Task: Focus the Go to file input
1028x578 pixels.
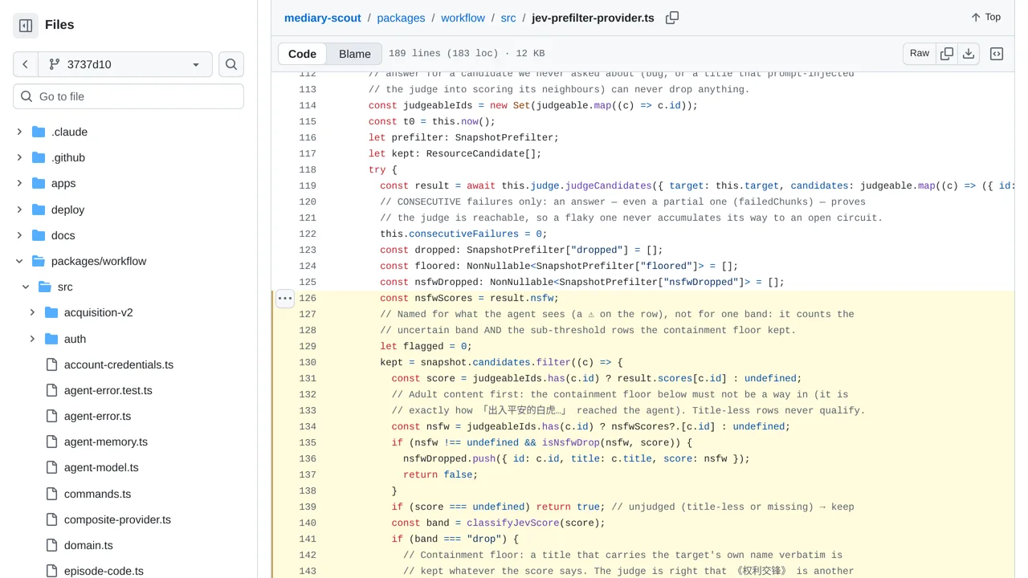Action: pos(128,96)
